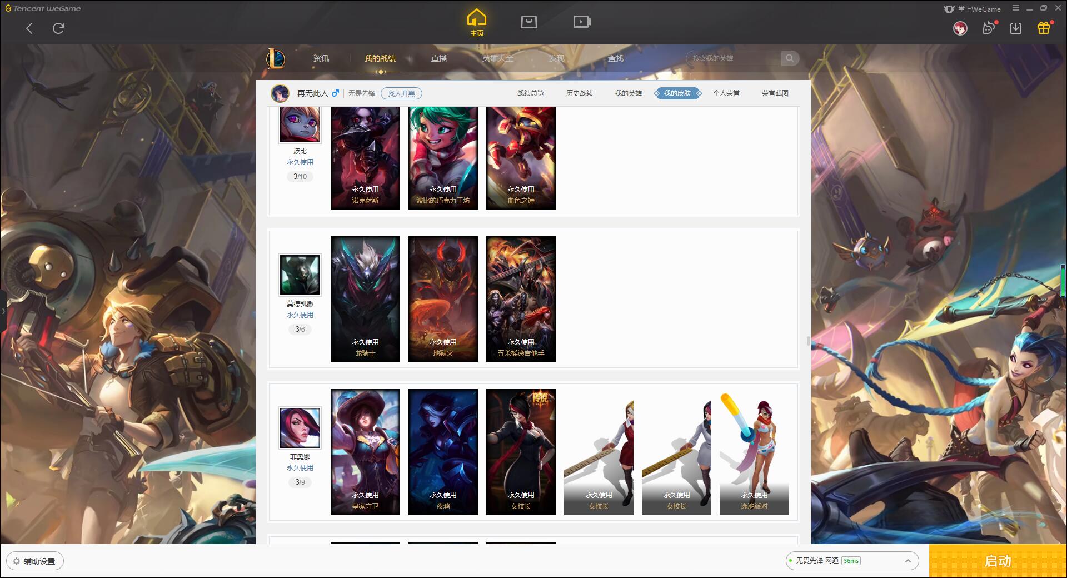
Task: Open the 直播 tab
Action: point(439,58)
